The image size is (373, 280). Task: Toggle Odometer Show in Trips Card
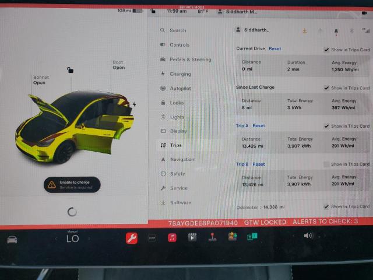click(x=326, y=206)
